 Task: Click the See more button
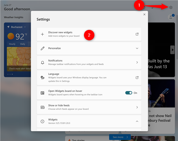[120, 137]
